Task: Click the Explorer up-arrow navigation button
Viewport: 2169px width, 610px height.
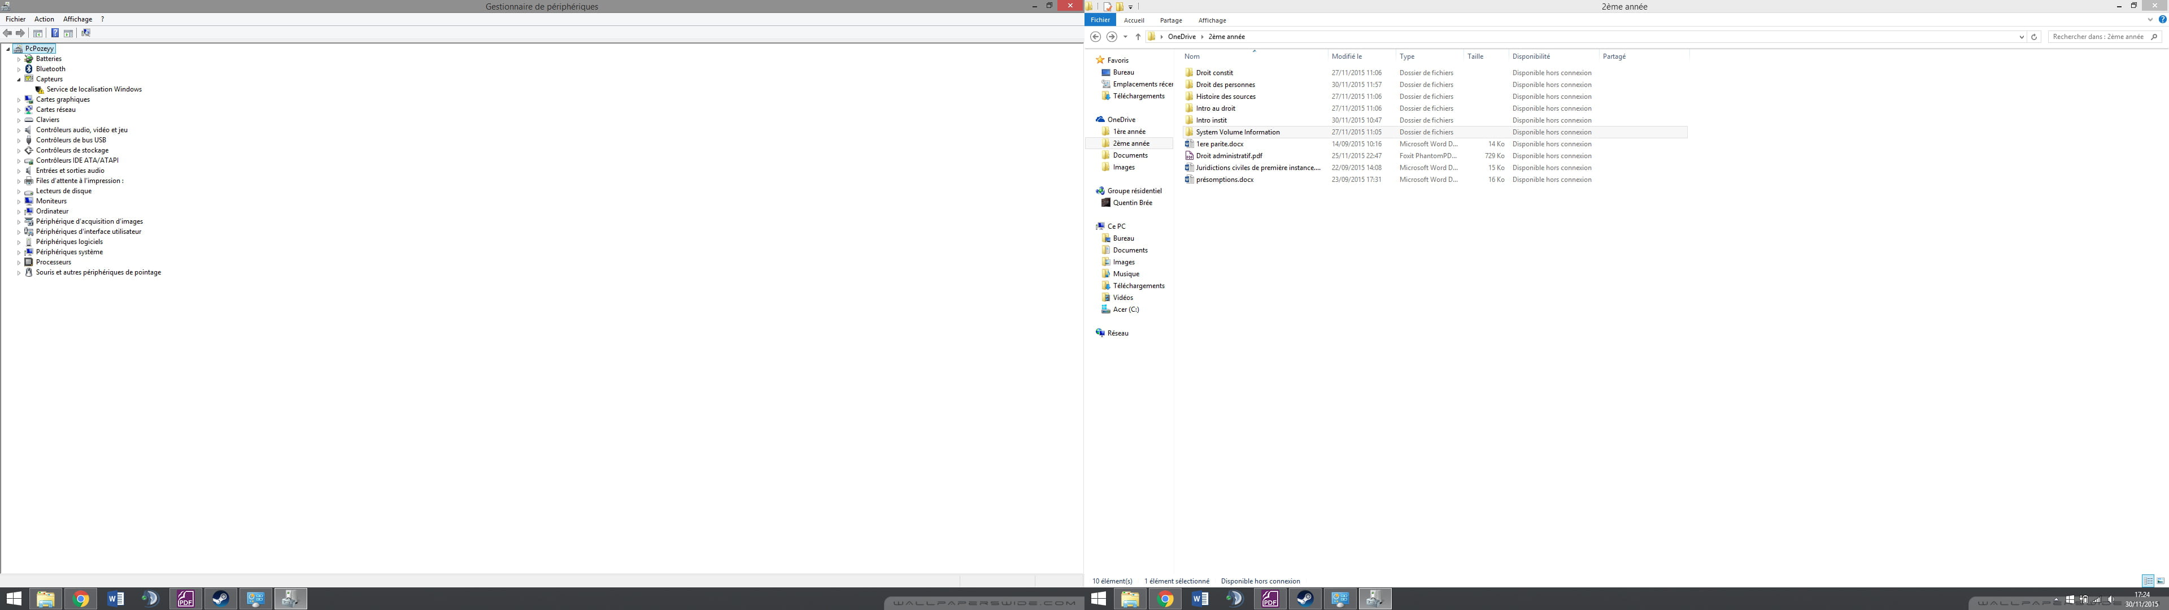Action: point(1138,37)
